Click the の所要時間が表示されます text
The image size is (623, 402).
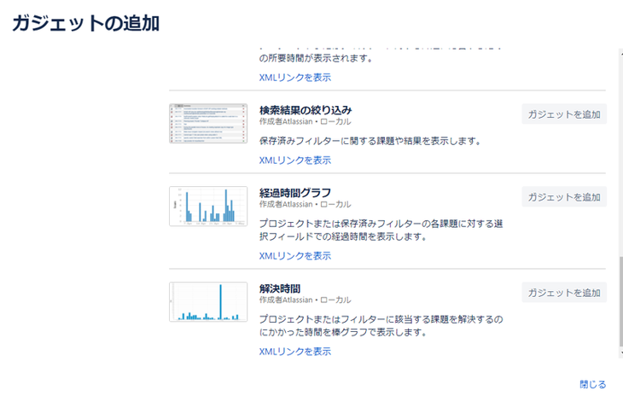(x=317, y=58)
